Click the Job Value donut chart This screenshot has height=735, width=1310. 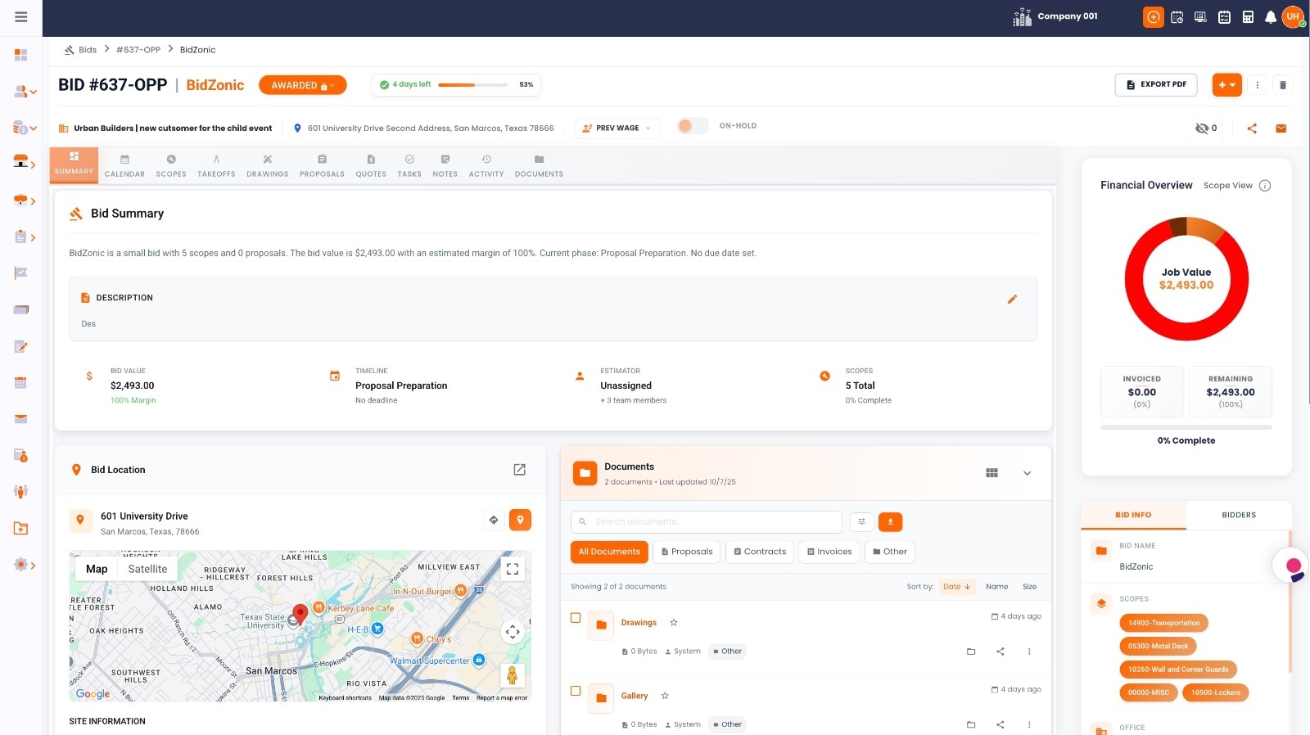[1186, 279]
